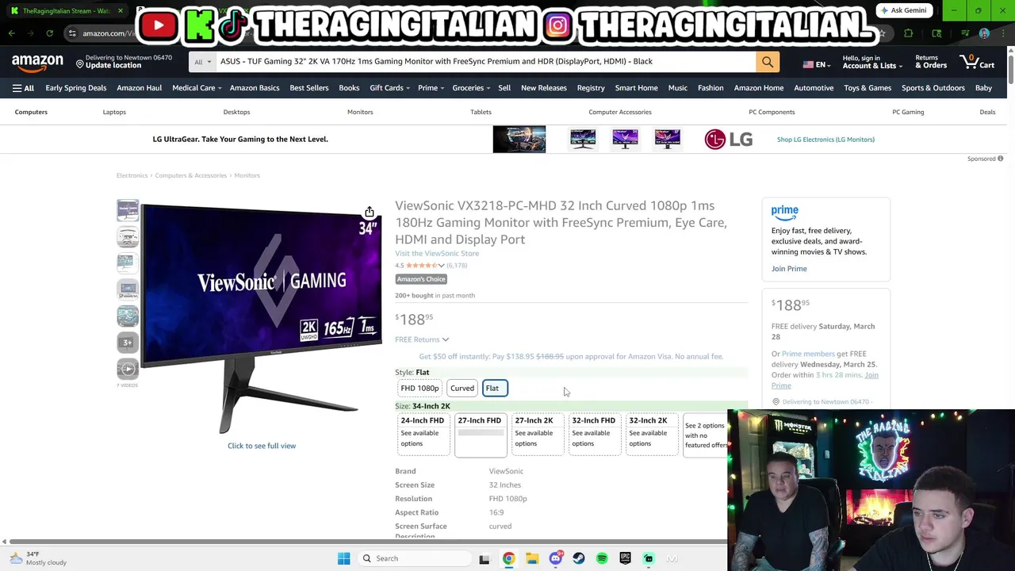
Task: Click the orange search magnifier button
Action: [768, 62]
